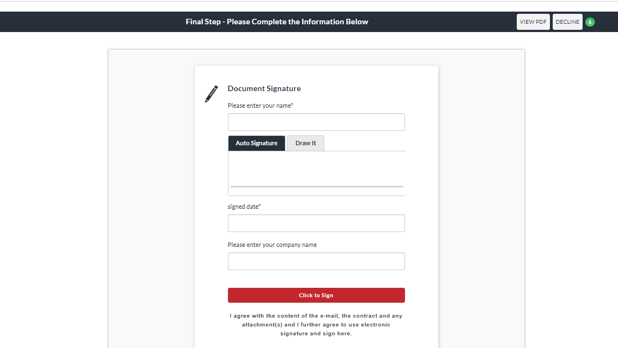Viewport: 618px width, 348px height.
Task: Click the 'signed date' label
Action: click(x=242, y=207)
